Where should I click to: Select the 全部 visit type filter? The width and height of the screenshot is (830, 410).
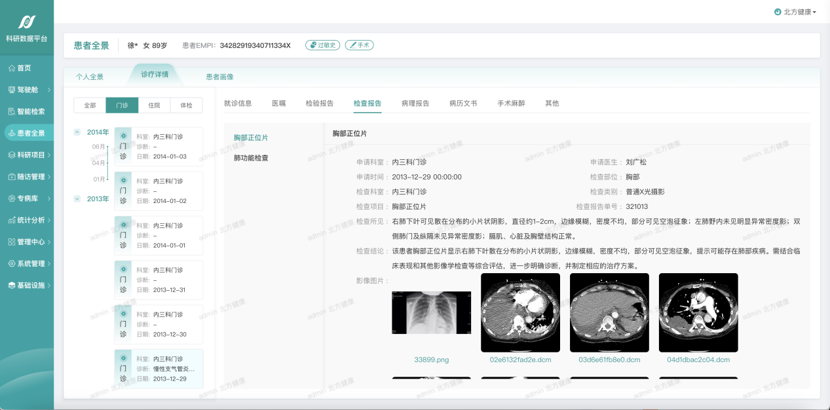pyautogui.click(x=90, y=105)
